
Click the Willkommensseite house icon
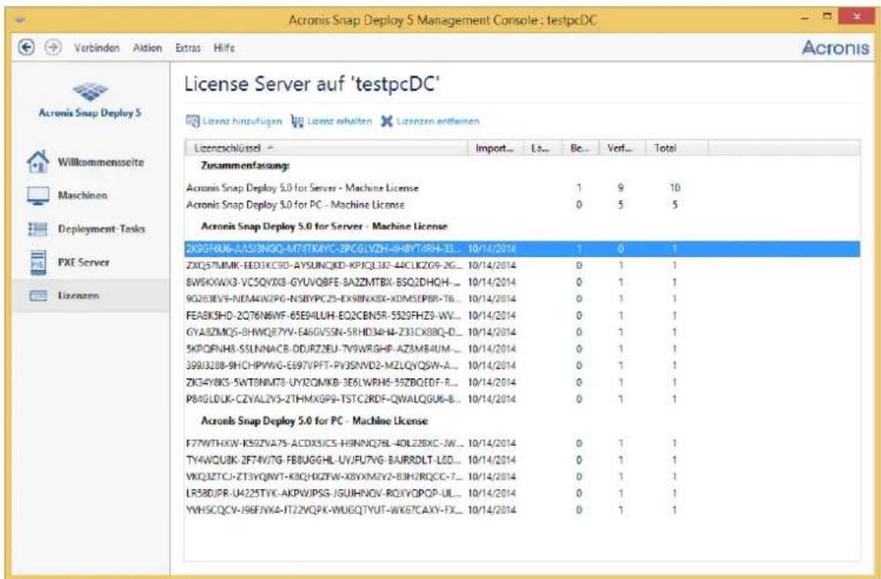point(38,162)
